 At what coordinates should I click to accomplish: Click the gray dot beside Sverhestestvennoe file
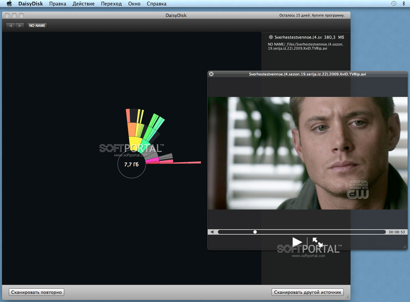271,37
